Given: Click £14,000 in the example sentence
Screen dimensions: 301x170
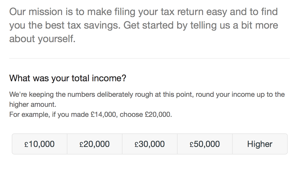Looking at the screenshot, I should [x=104, y=115].
